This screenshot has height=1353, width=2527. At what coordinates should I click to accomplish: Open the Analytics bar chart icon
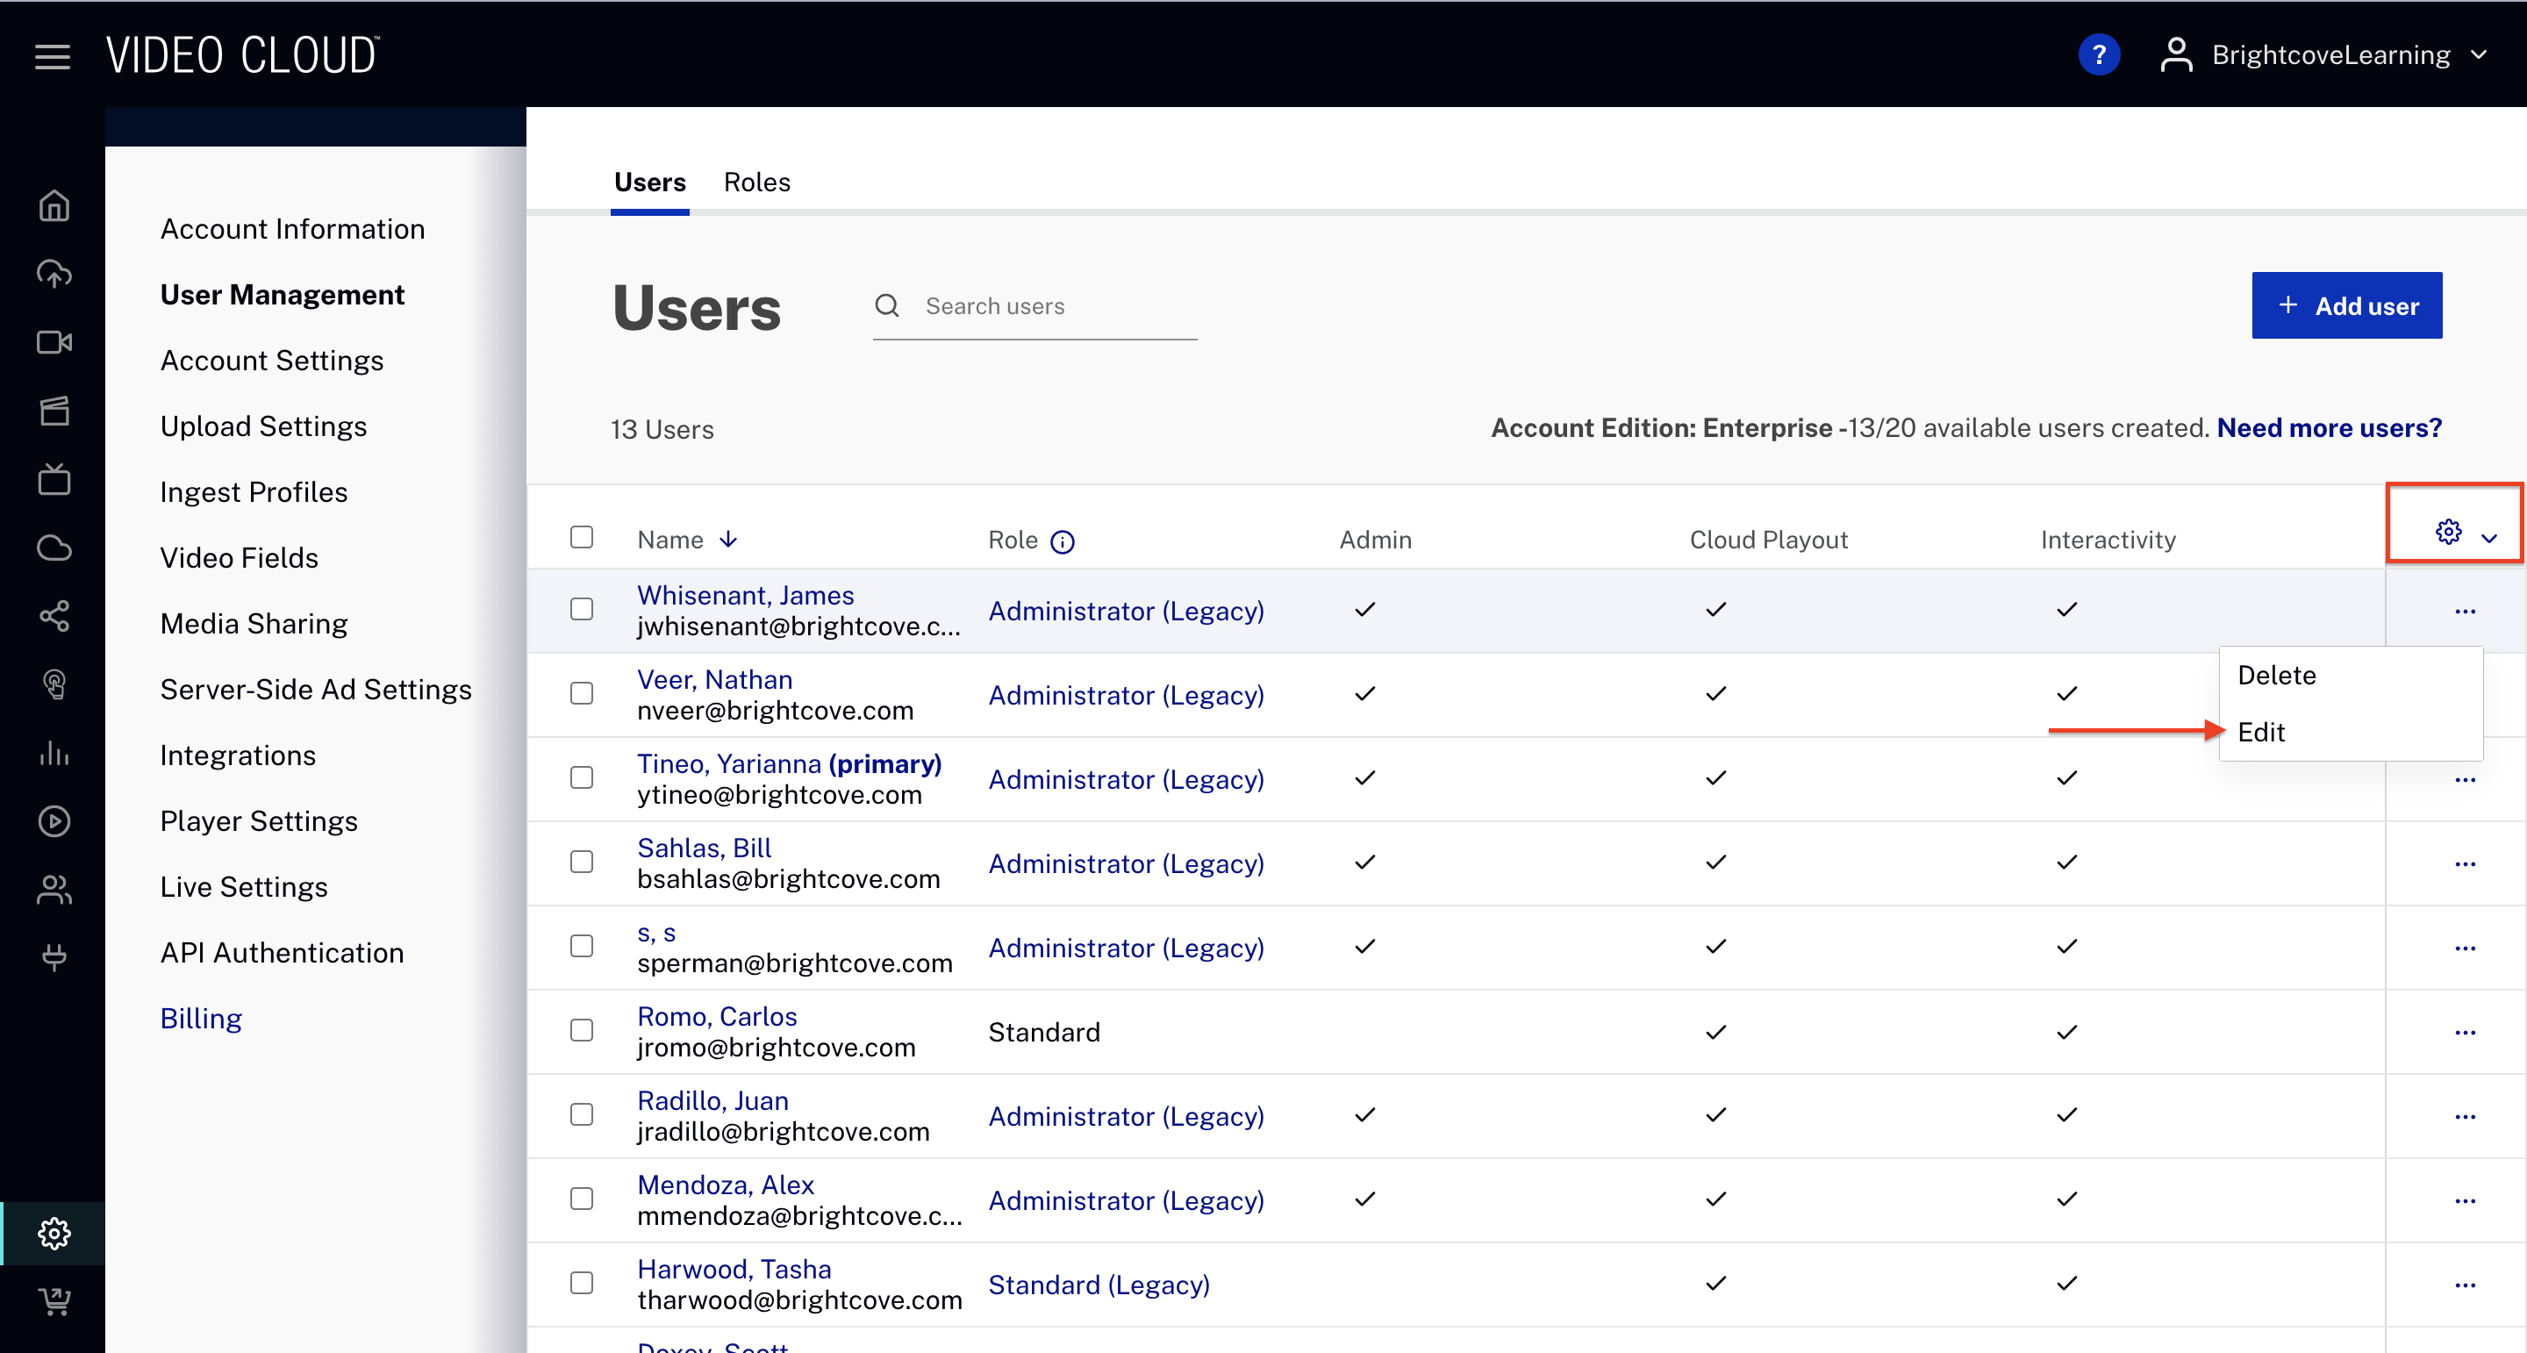tap(54, 754)
